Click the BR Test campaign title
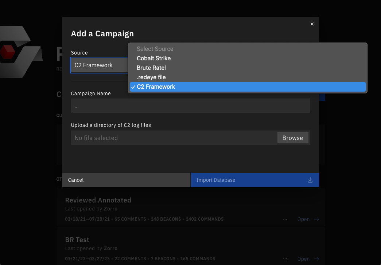 pos(77,240)
